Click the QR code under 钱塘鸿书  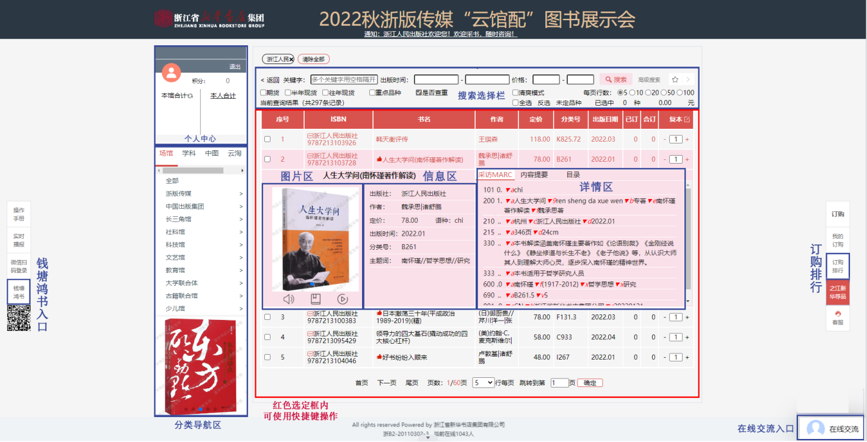[19, 318]
